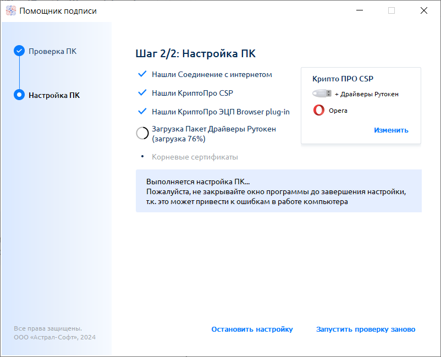Click Изменить in the Крипто ПРО CSP card
This screenshot has height=357, width=441.
[x=391, y=130]
